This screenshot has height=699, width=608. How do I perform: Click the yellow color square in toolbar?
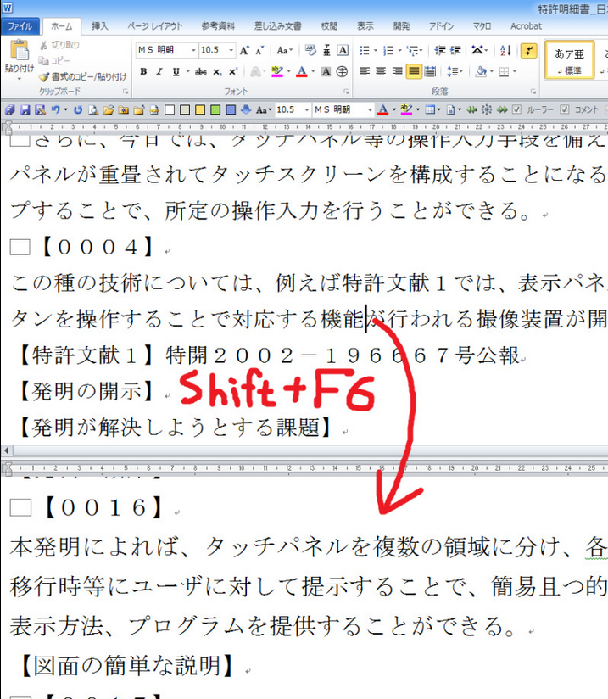[200, 109]
